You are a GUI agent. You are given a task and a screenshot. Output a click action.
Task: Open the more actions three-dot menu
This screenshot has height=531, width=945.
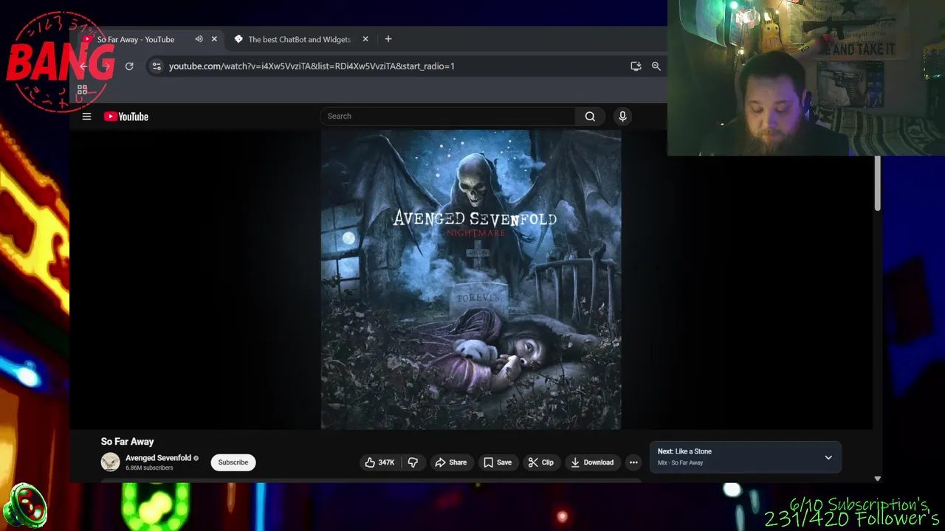click(633, 462)
